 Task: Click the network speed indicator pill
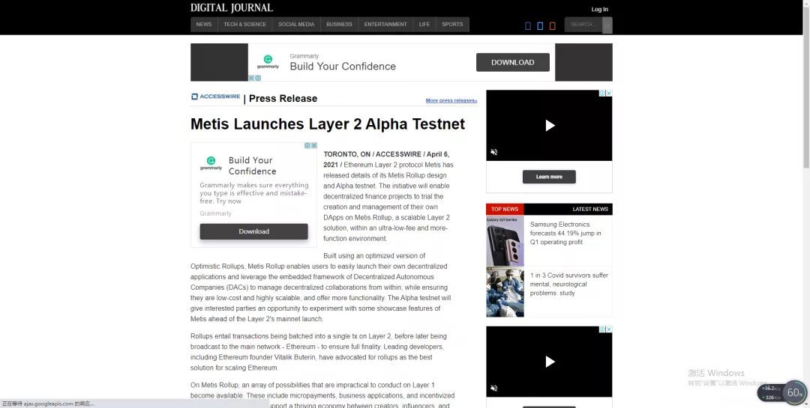point(770,392)
